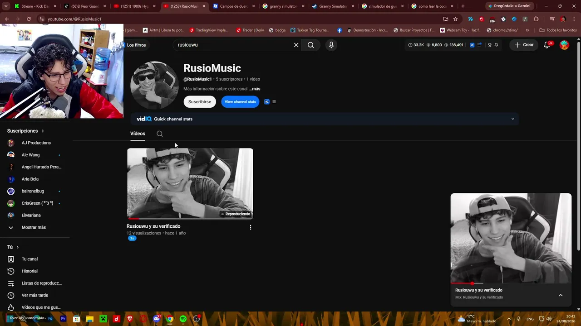Screen dimensions: 581x326
Task: Expand the miniplayer with the chevron
Action: click(561, 295)
